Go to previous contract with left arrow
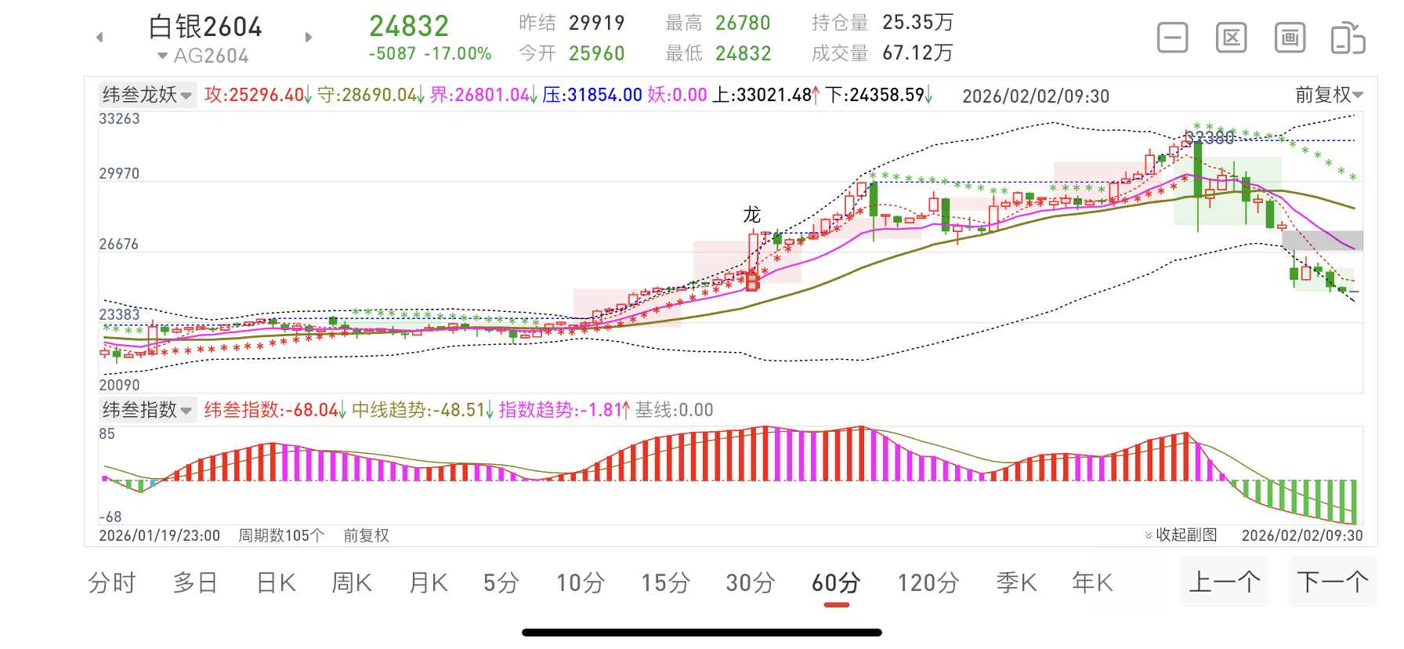The image size is (1404, 649). pyautogui.click(x=100, y=38)
